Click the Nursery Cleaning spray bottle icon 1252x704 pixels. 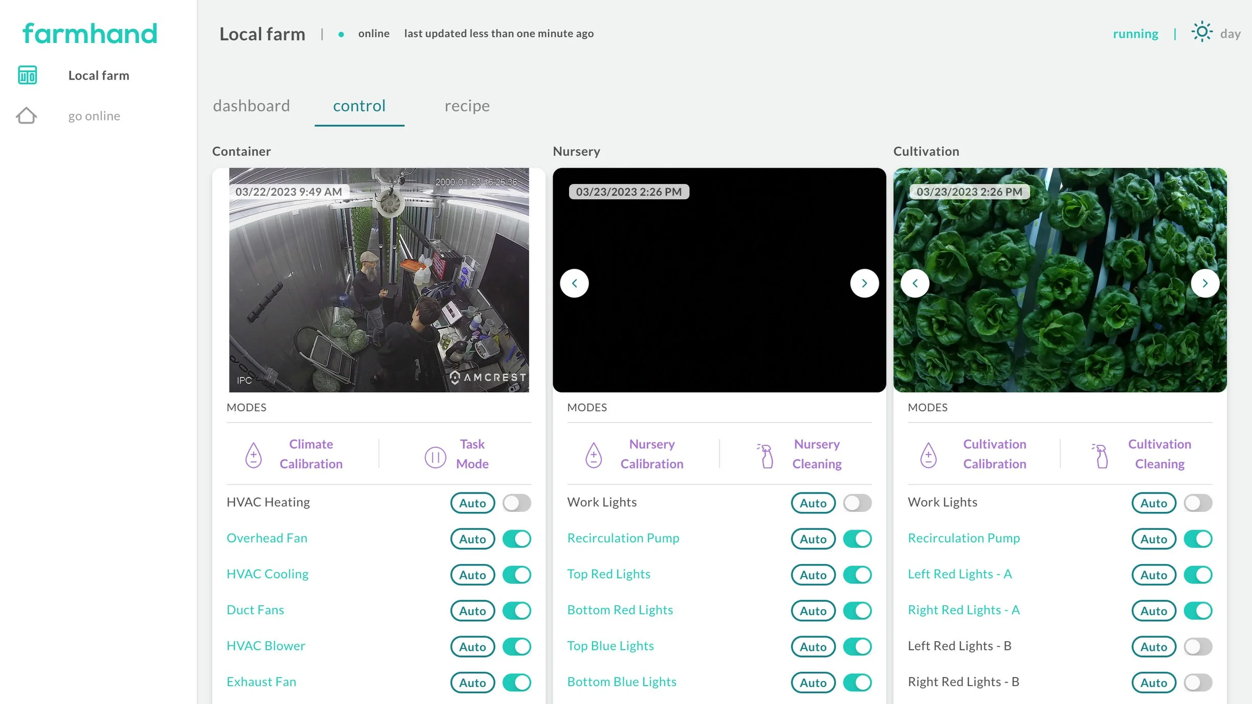pyautogui.click(x=766, y=456)
